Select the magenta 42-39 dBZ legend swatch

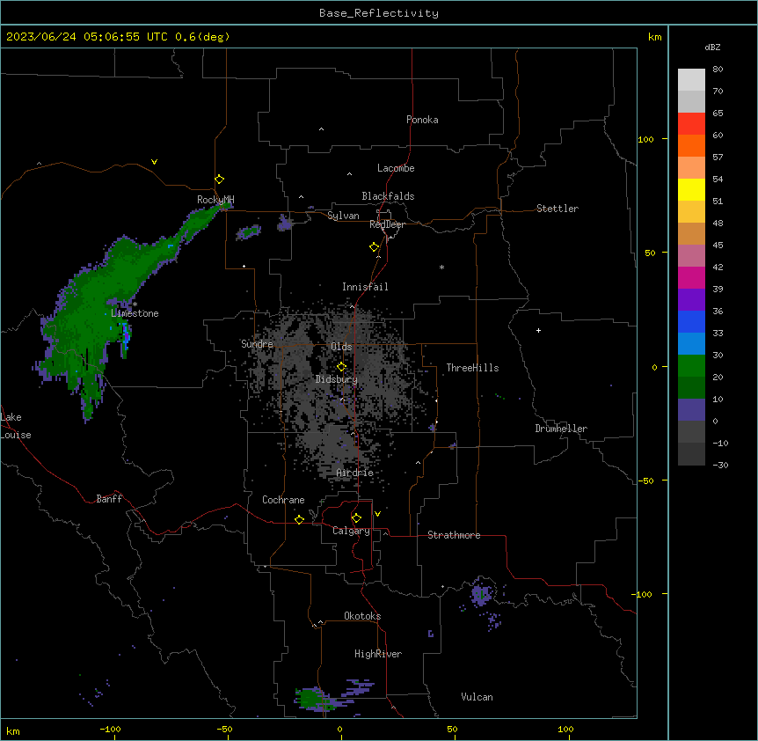691,277
